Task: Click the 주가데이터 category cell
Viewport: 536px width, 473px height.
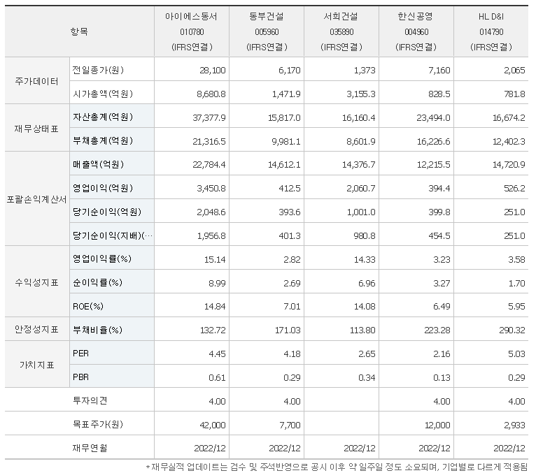Action: click(x=37, y=81)
